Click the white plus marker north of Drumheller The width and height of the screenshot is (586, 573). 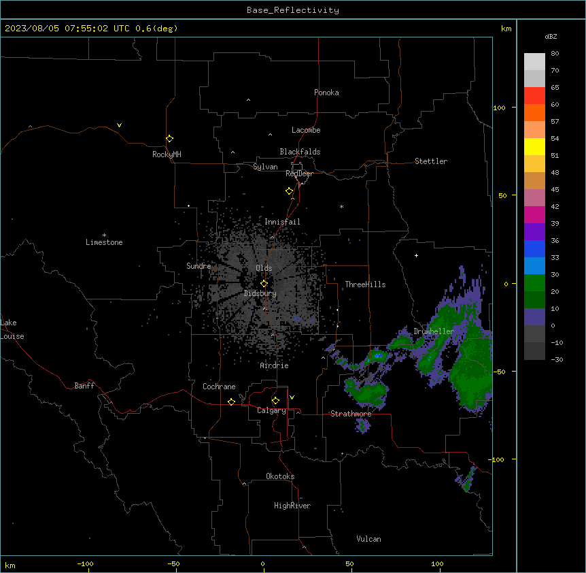[x=416, y=255]
